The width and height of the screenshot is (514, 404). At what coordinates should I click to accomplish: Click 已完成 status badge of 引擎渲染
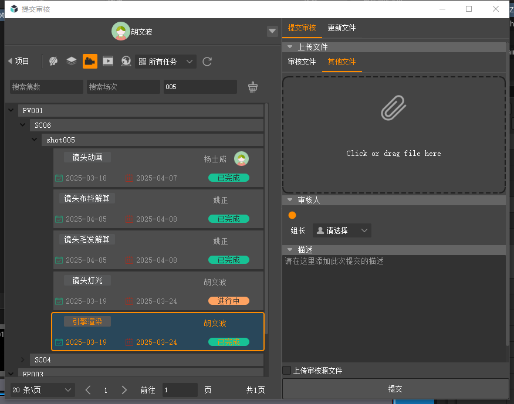click(x=229, y=342)
